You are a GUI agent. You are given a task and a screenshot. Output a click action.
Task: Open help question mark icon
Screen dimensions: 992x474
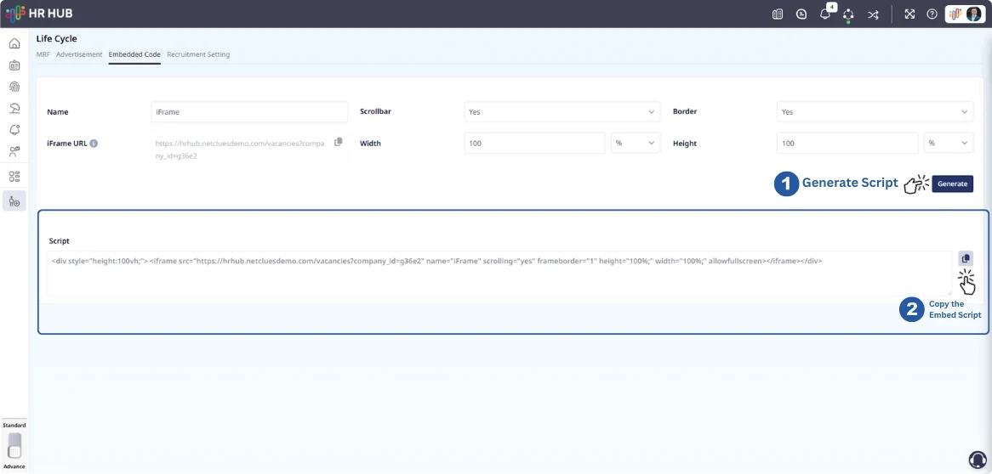[932, 14]
